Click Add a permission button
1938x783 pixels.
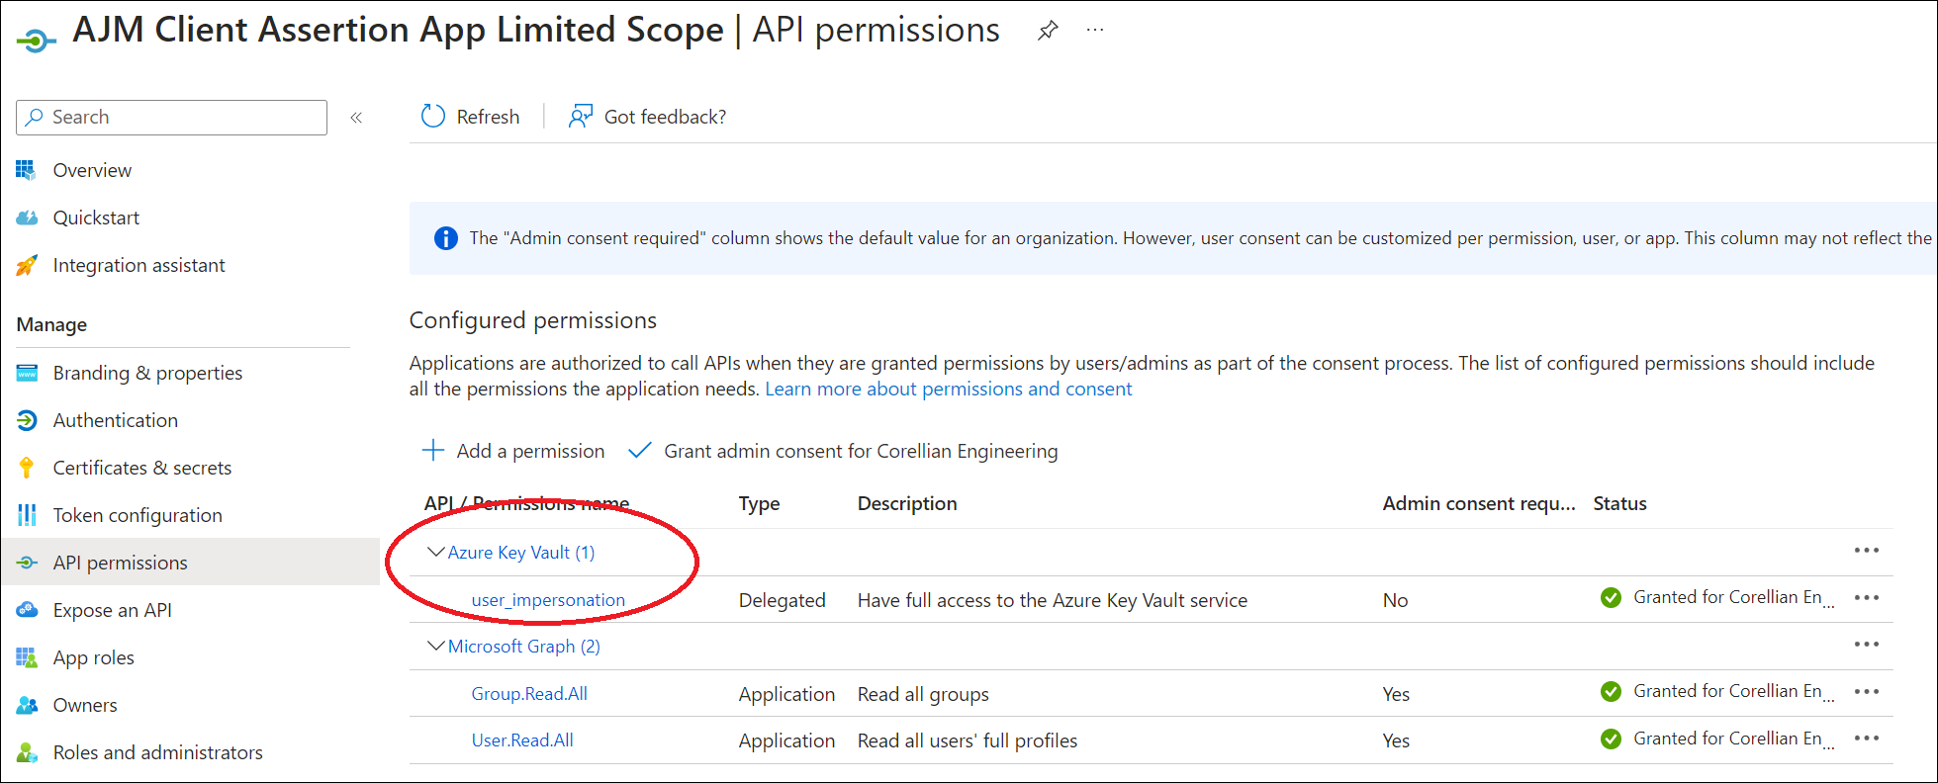[513, 451]
